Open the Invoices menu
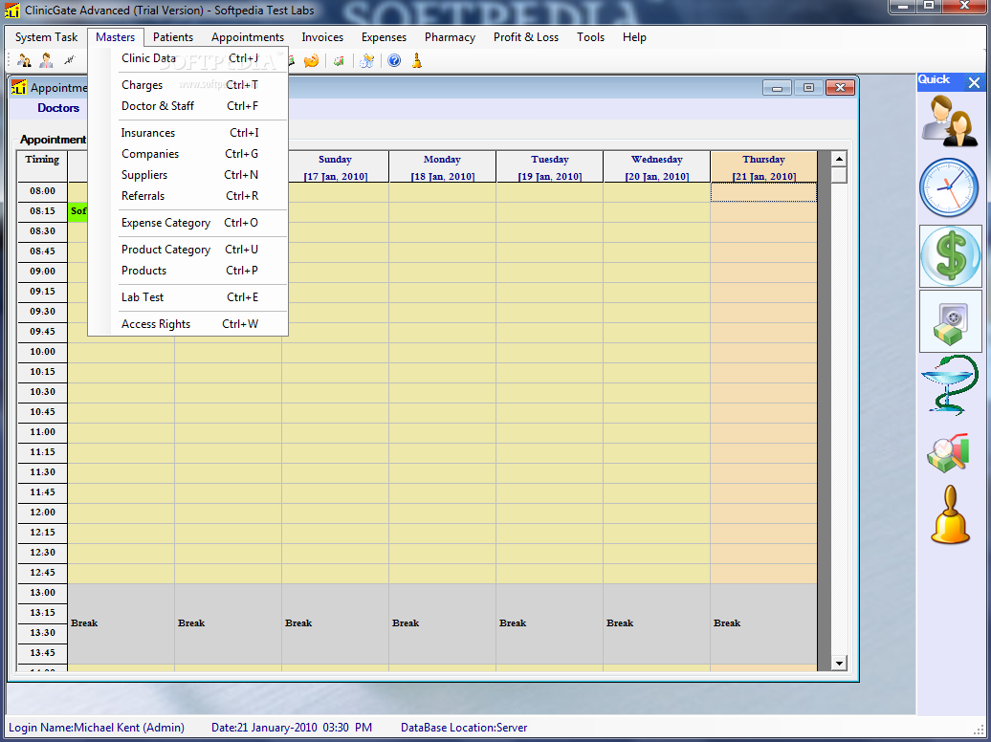This screenshot has width=991, height=742. click(322, 37)
